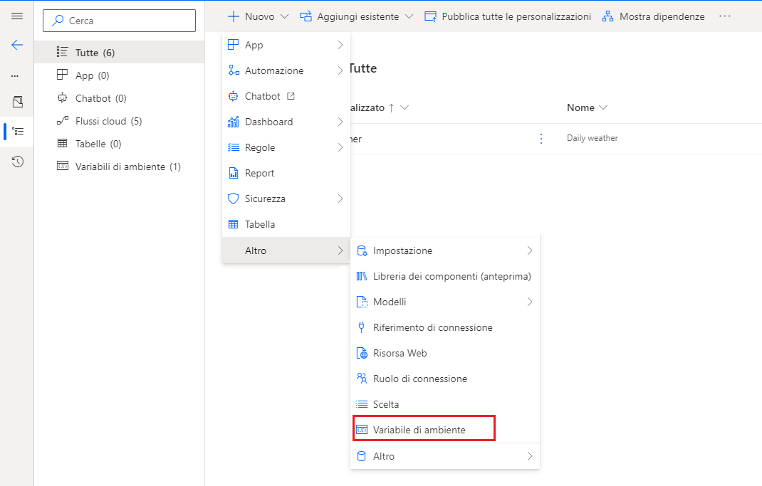Click the ellipsis icon in the left rail
The height and width of the screenshot is (486, 762).
[x=17, y=73]
